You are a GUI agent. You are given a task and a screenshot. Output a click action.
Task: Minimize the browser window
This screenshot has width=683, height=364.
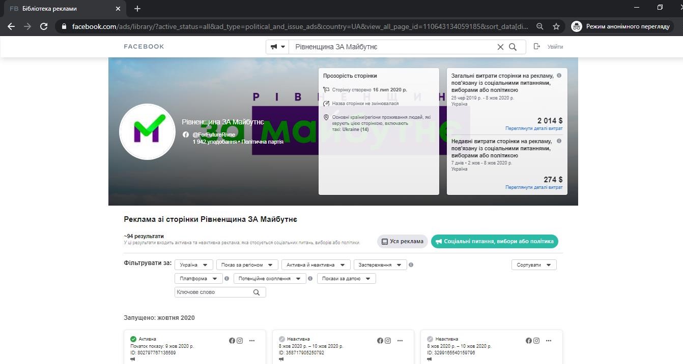(637, 8)
